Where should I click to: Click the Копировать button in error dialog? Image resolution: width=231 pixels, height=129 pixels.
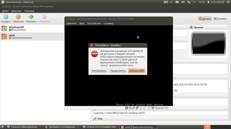click(99, 71)
